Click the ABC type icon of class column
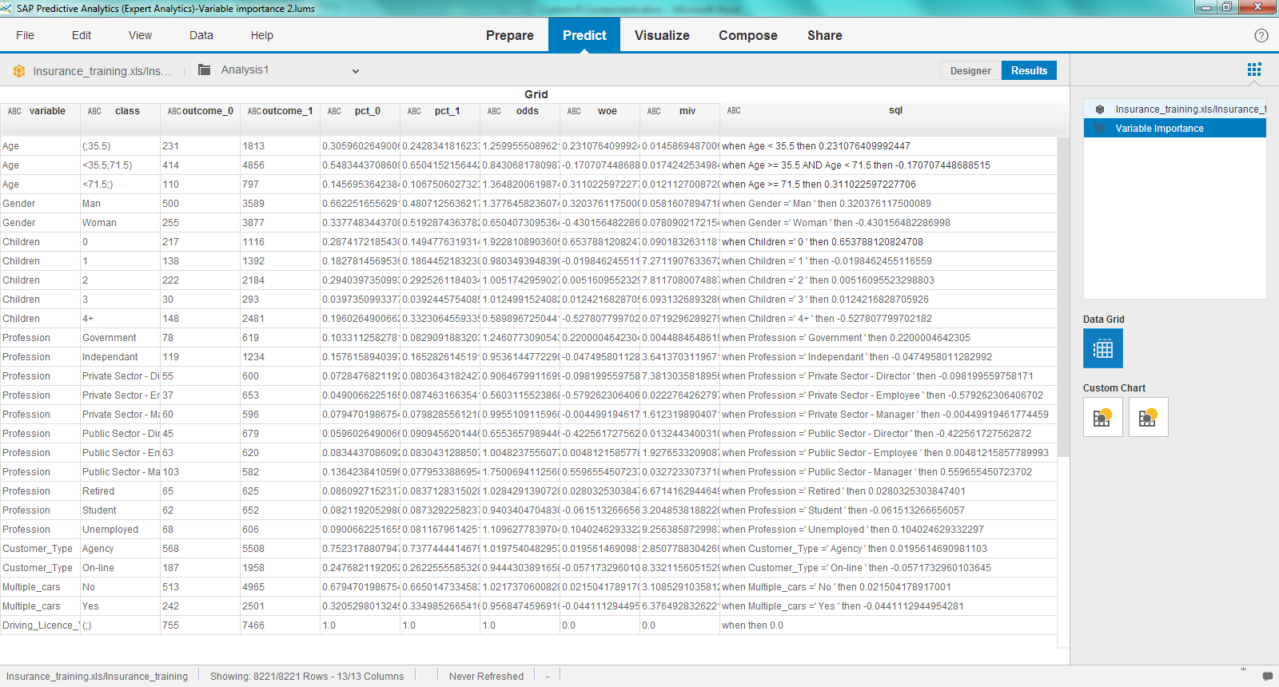Viewport: 1279px width, 687px height. point(94,111)
